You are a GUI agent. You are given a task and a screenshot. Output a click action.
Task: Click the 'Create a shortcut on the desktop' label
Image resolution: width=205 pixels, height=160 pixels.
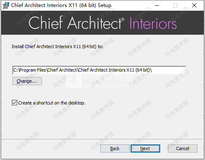point(52,103)
